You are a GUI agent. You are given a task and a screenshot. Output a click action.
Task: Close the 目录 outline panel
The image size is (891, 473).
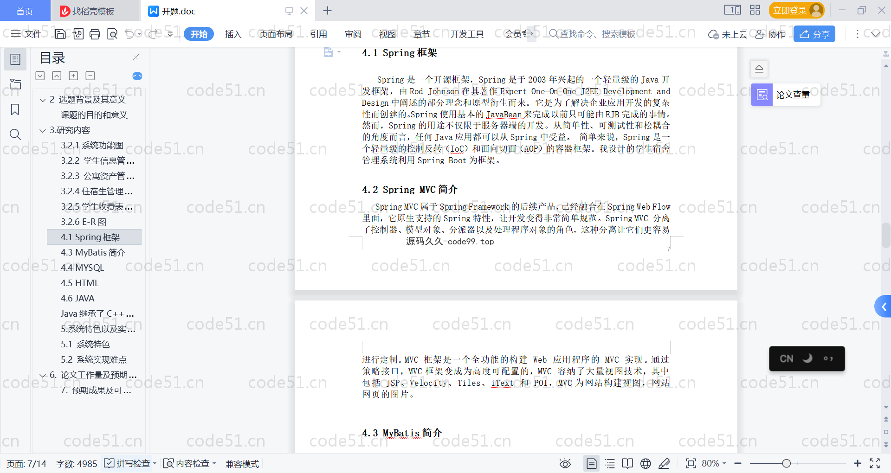[x=136, y=58]
